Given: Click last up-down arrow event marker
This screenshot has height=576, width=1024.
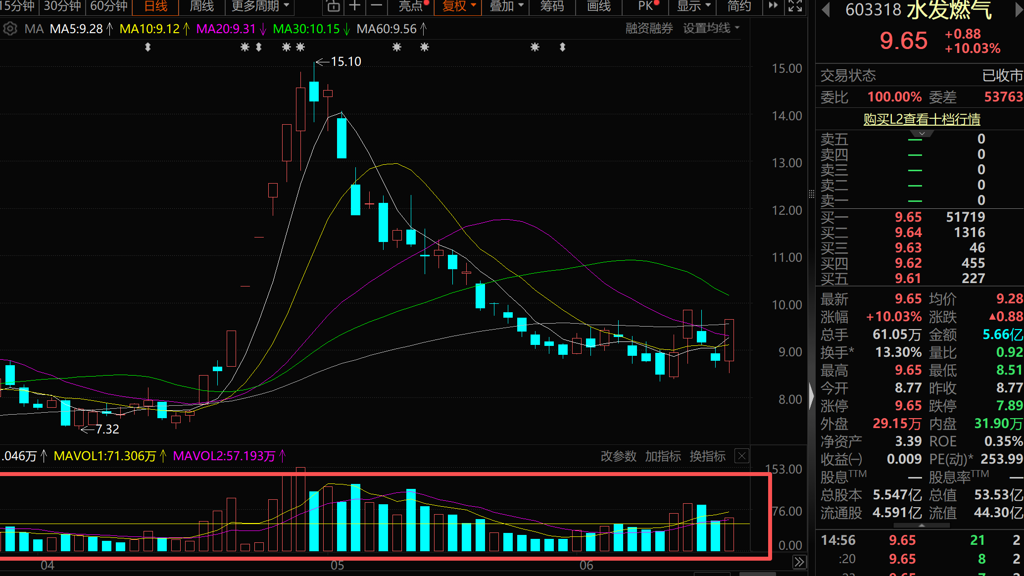Looking at the screenshot, I should click(562, 47).
